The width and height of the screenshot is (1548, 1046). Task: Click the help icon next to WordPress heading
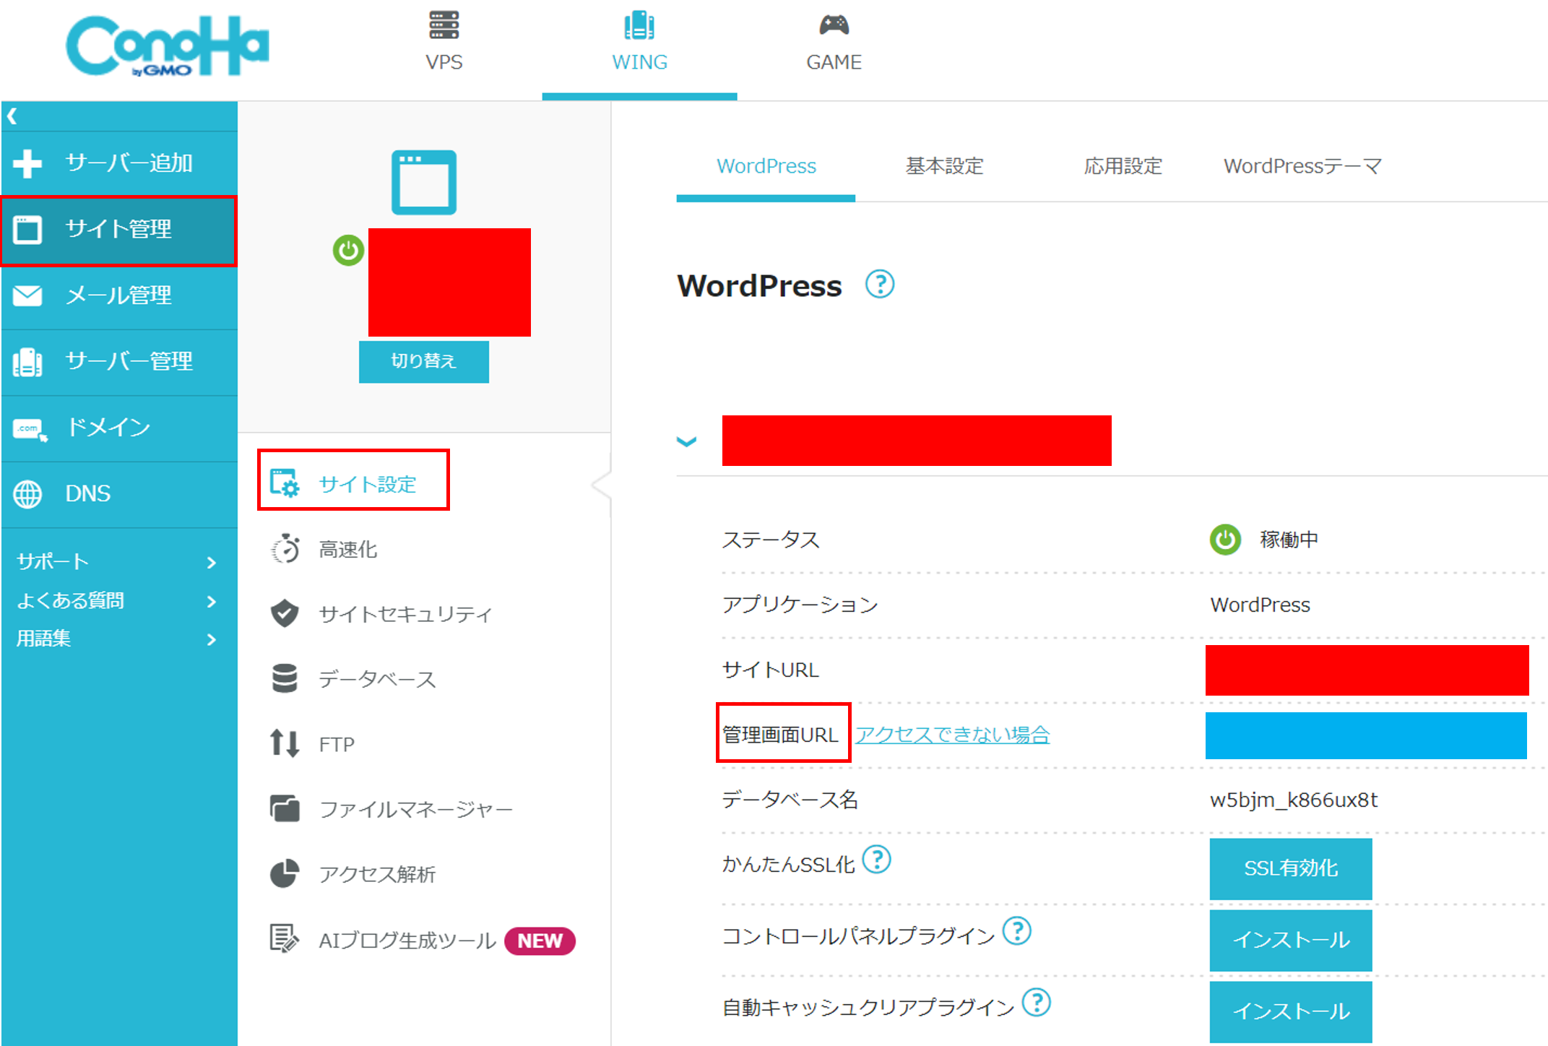(880, 285)
